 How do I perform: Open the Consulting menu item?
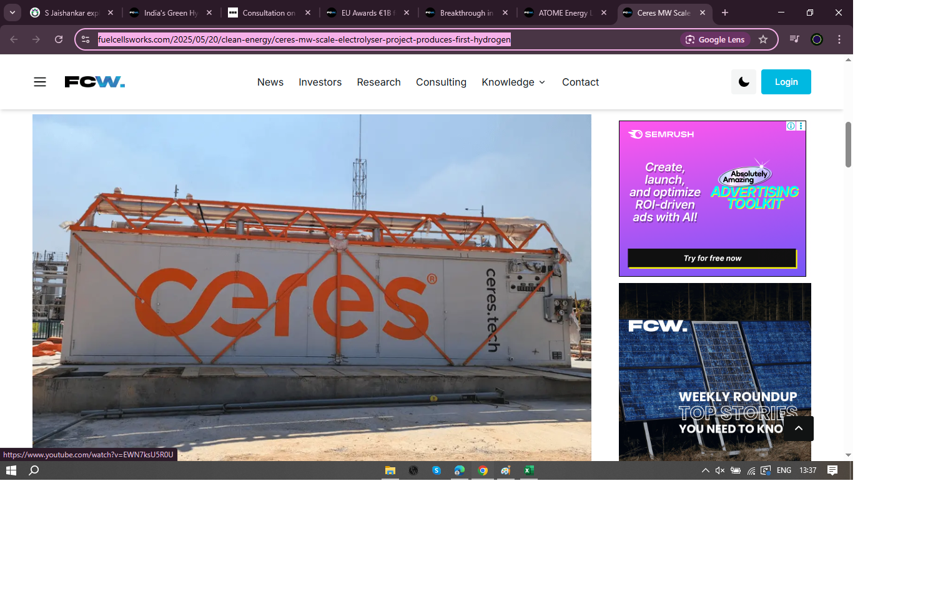[442, 82]
